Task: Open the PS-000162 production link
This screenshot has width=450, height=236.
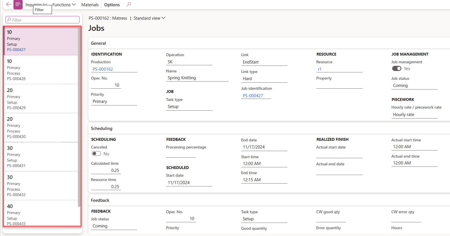Action: [103, 69]
